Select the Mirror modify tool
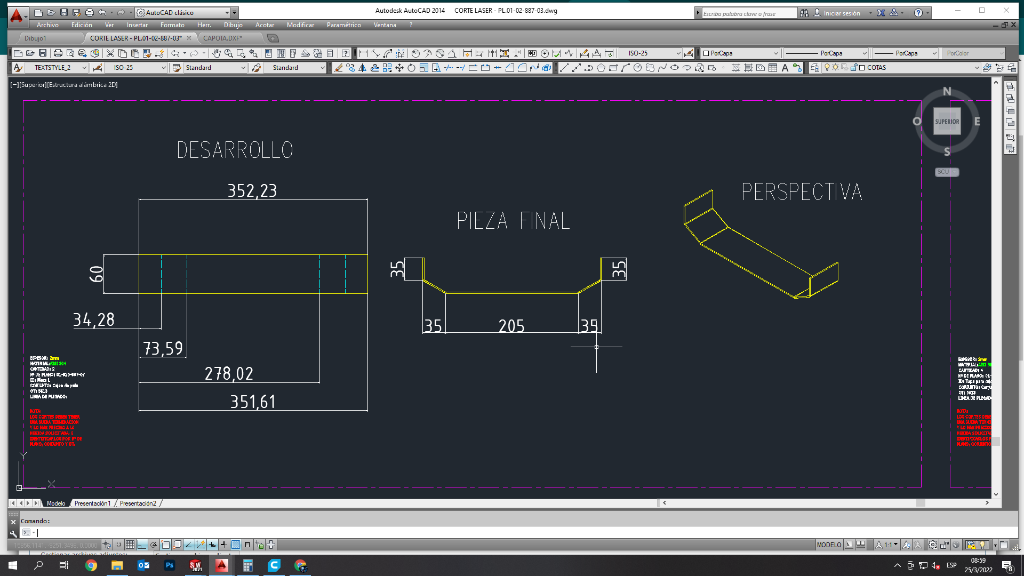This screenshot has height=576, width=1024. [x=363, y=68]
